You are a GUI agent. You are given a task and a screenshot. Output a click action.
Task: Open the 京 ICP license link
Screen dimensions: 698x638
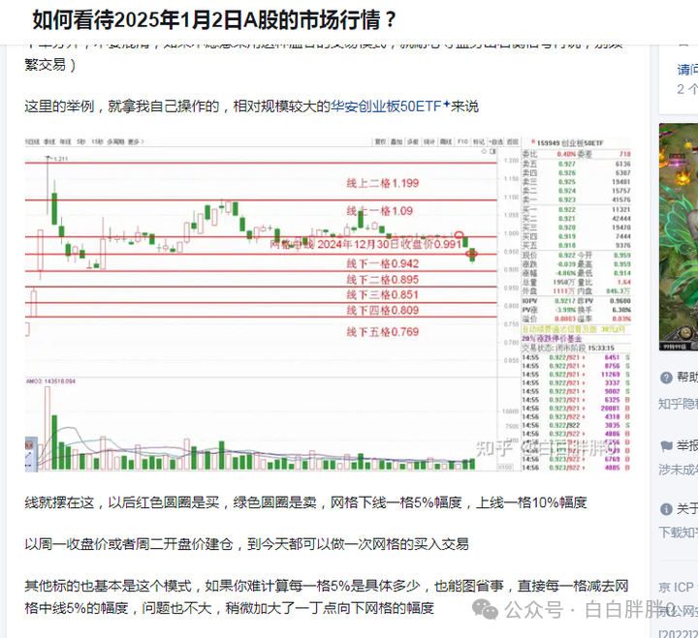tap(678, 588)
